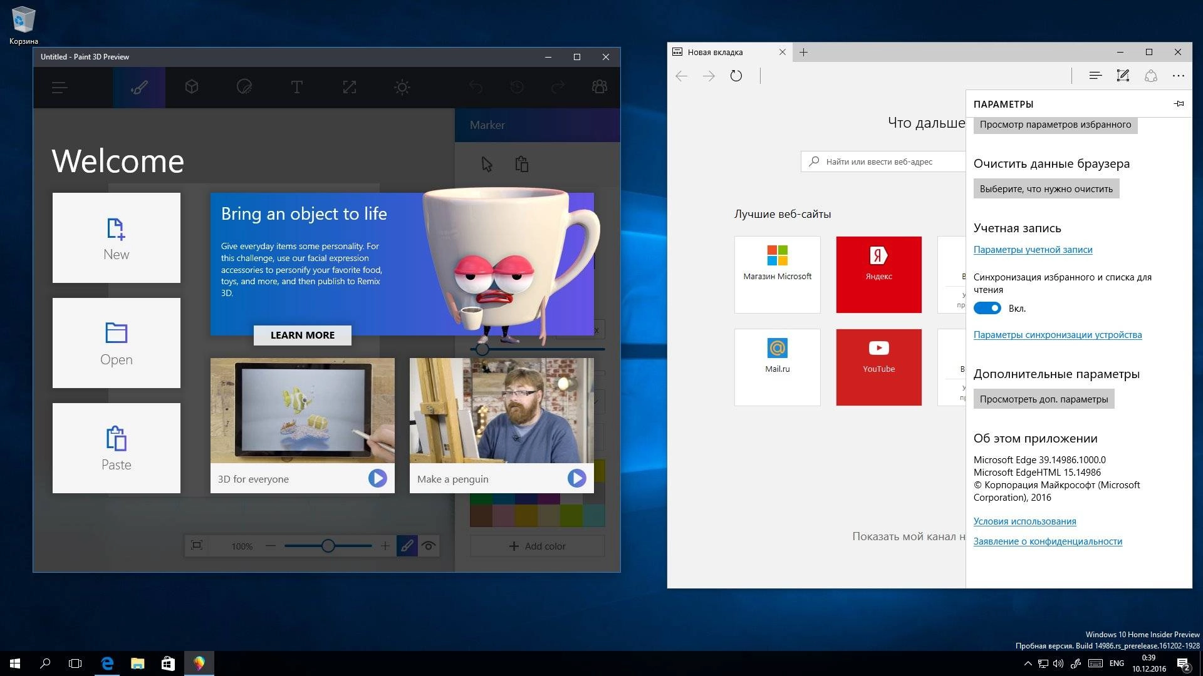
Task: Play the 3D for everyone video
Action: pyautogui.click(x=377, y=479)
